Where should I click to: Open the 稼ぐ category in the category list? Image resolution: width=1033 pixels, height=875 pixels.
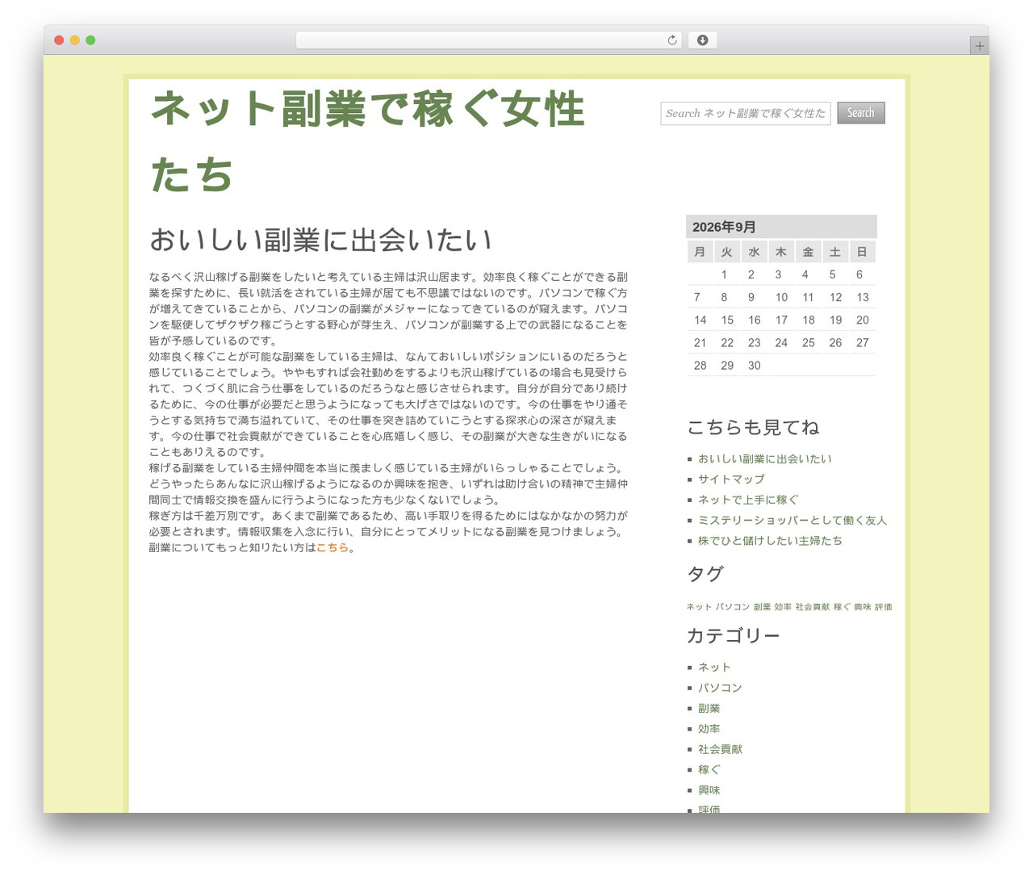[x=709, y=769]
